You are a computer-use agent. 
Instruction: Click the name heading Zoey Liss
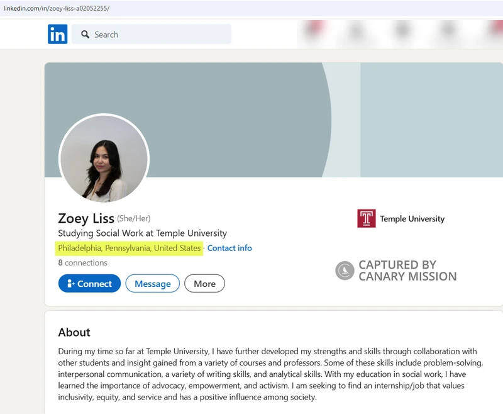pos(86,218)
